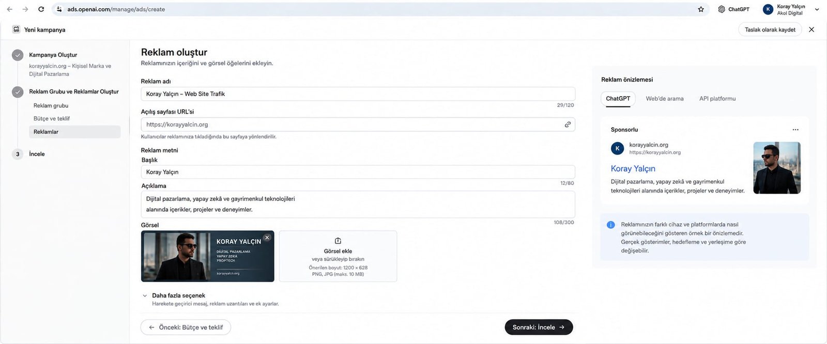Viewport: 827px width, 344px height.
Task: Click the Yeni kampanya campaign icon
Action: tap(16, 29)
